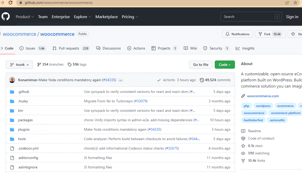Open the .husky folder icon
This screenshot has width=302, height=173.
12,101
